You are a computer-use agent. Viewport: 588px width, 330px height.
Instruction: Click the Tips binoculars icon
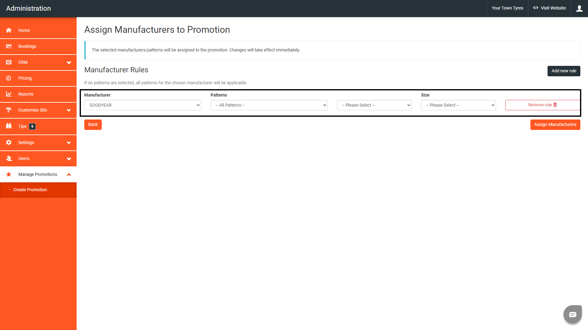click(x=9, y=126)
